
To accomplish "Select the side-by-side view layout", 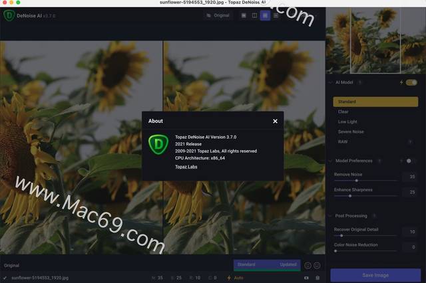I will (x=265, y=15).
